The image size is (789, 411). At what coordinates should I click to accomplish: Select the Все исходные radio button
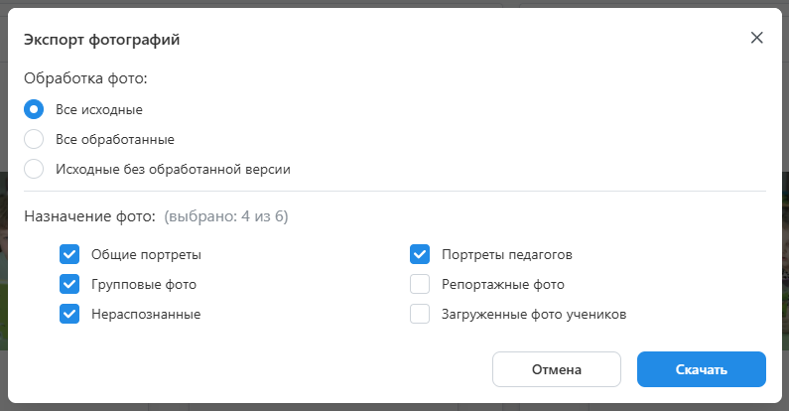pyautogui.click(x=34, y=109)
